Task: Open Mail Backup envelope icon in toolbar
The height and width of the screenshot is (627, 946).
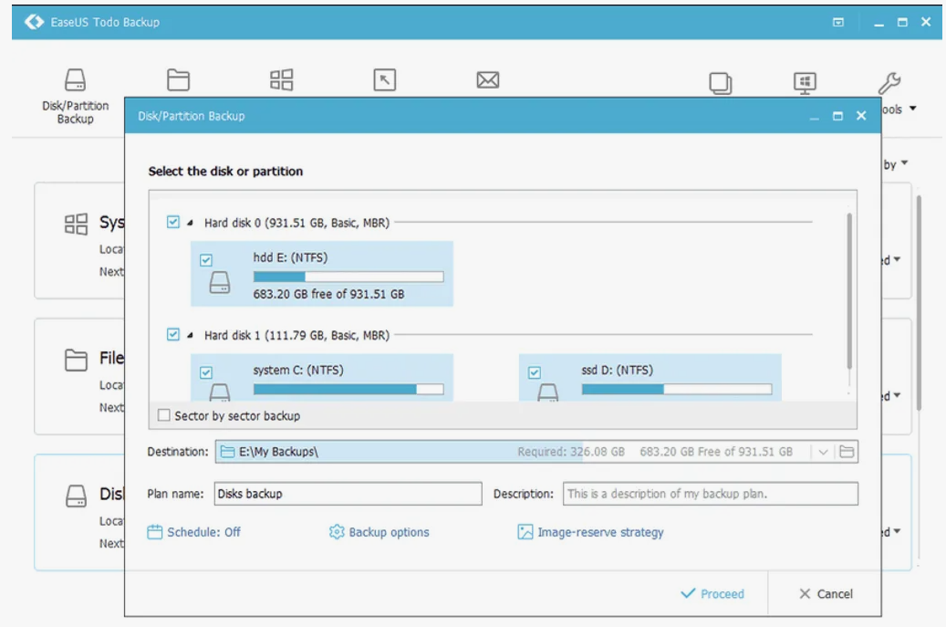Action: pyautogui.click(x=487, y=79)
